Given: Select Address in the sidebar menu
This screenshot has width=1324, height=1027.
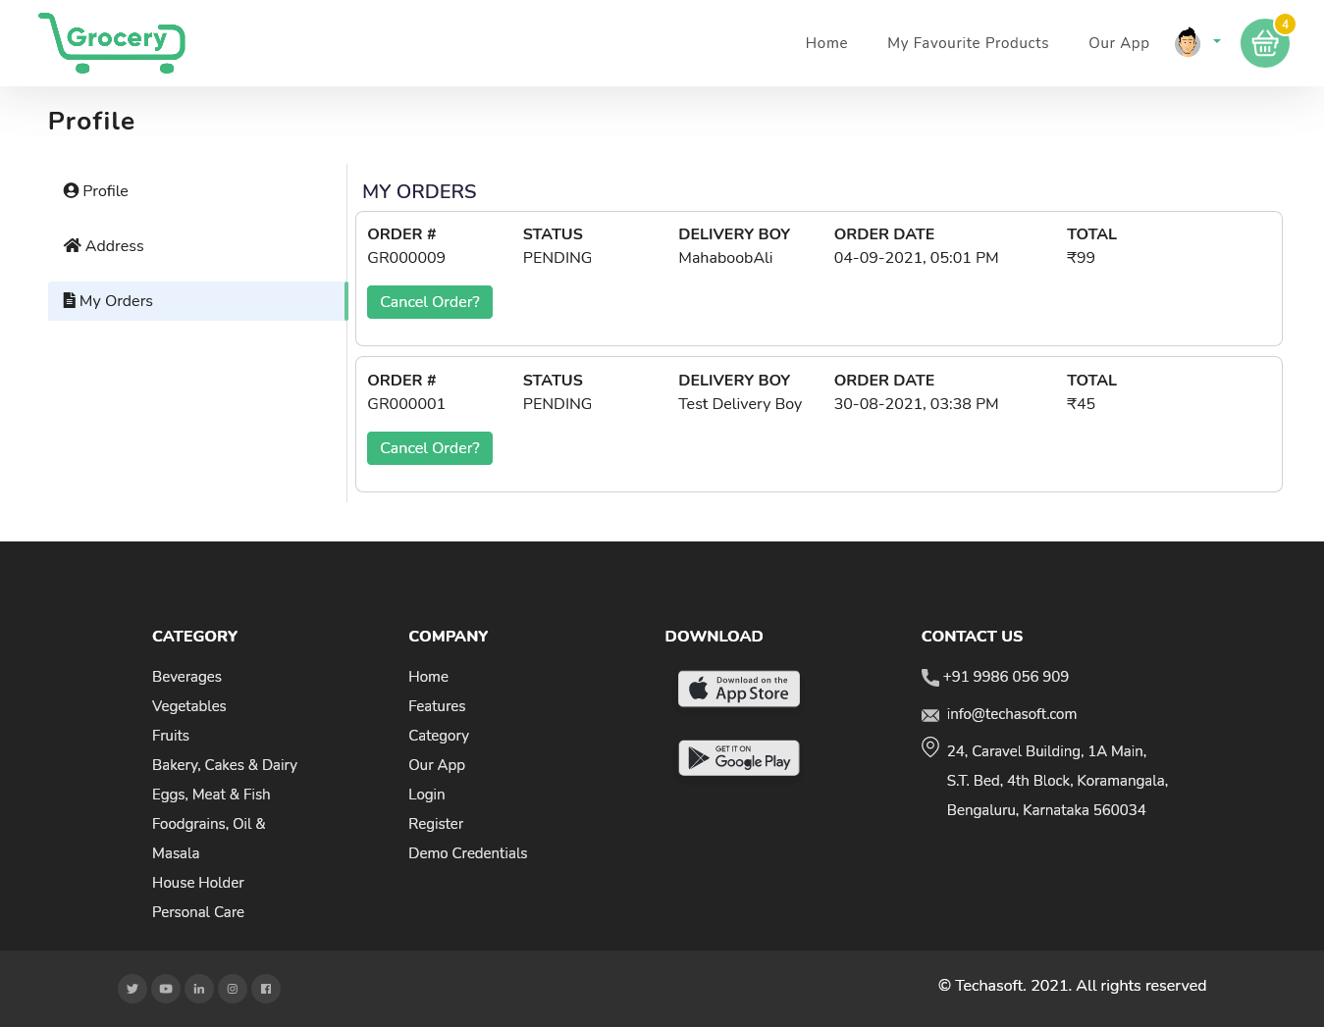Looking at the screenshot, I should click(196, 246).
